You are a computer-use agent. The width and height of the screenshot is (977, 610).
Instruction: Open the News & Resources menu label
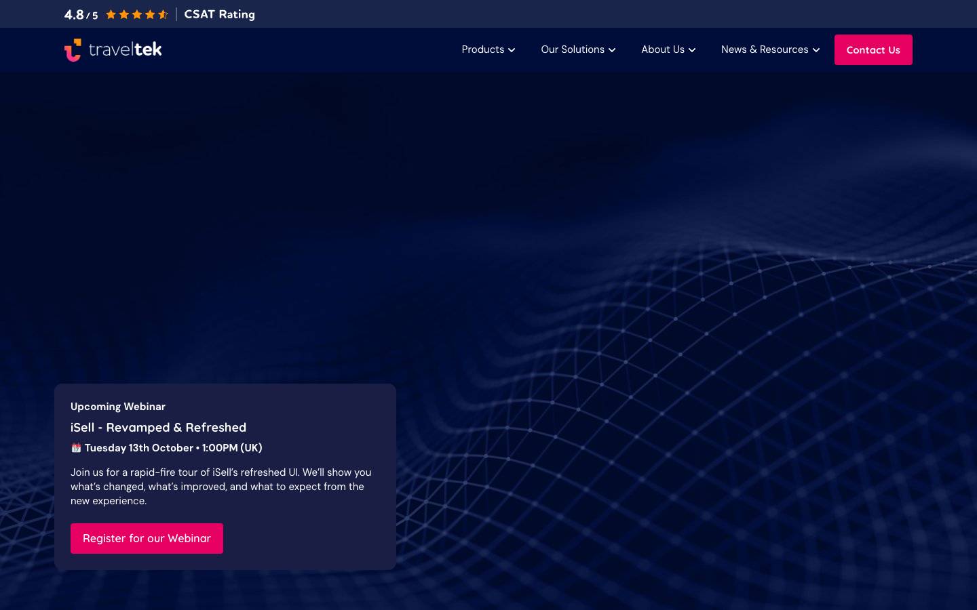[765, 49]
